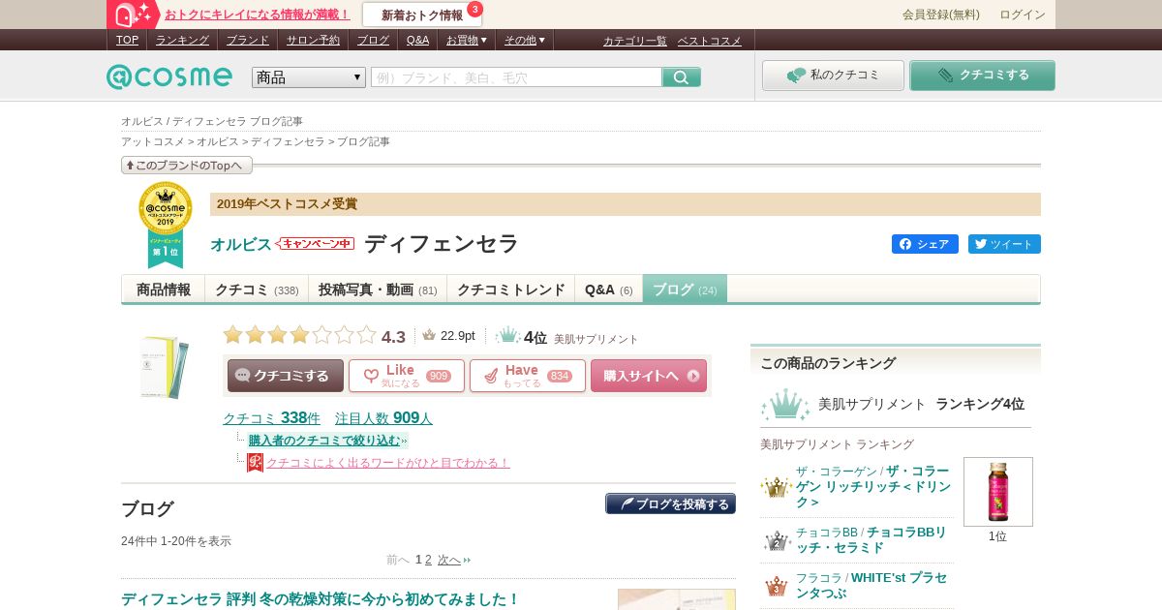Open オルビス brand link in title
Viewport: 1162px width, 610px height.
pos(241,244)
